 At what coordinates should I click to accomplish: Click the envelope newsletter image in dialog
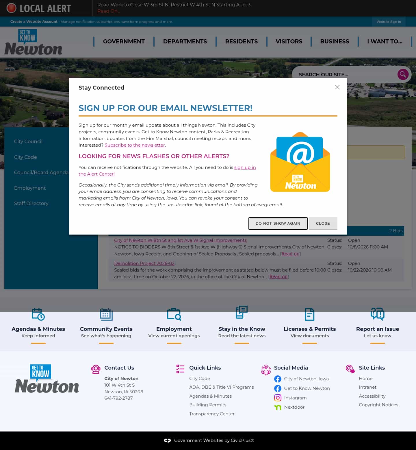300,162
